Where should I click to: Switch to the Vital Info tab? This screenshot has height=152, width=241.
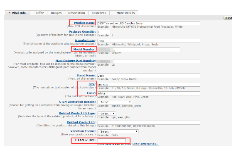tap(17, 13)
